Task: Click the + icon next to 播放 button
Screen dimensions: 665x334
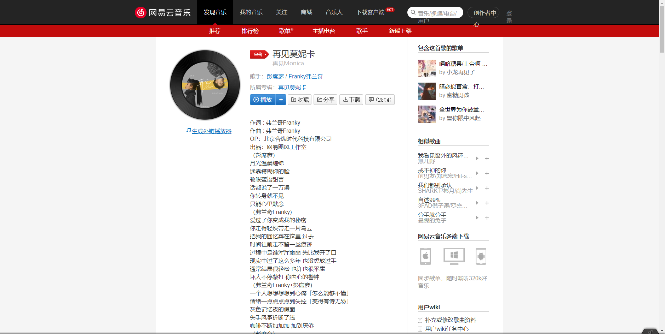Action: [281, 100]
